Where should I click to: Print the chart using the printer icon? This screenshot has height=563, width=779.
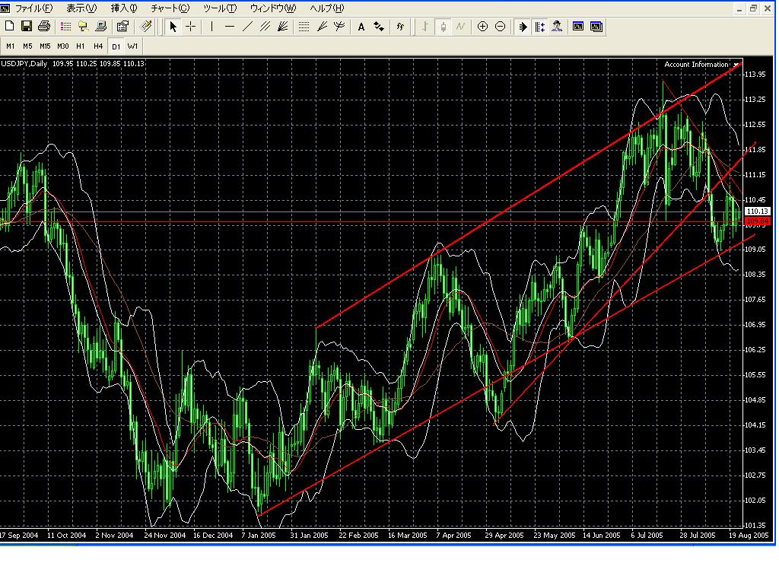[x=43, y=27]
